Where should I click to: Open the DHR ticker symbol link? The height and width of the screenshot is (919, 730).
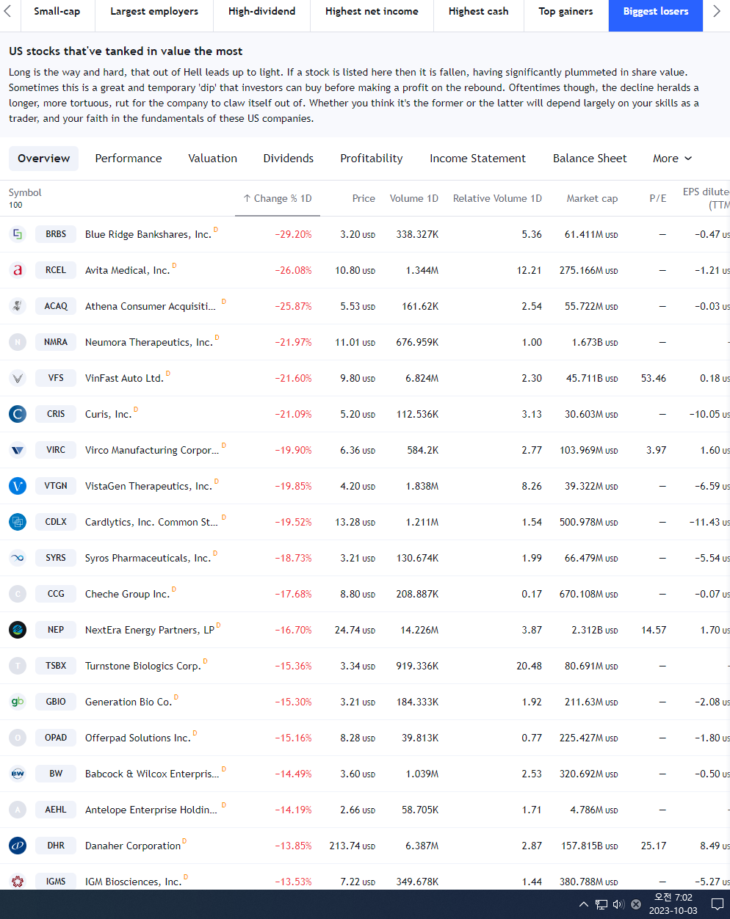[x=56, y=846]
